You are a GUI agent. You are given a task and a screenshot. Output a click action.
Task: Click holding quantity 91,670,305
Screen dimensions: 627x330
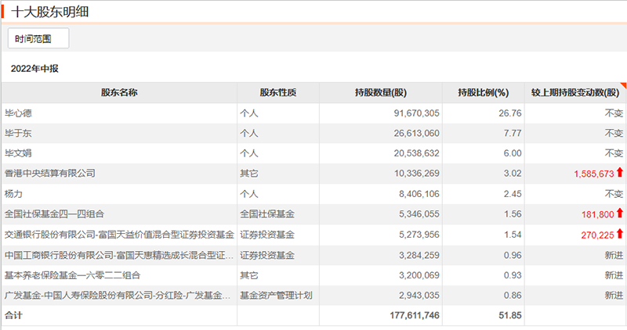click(416, 113)
